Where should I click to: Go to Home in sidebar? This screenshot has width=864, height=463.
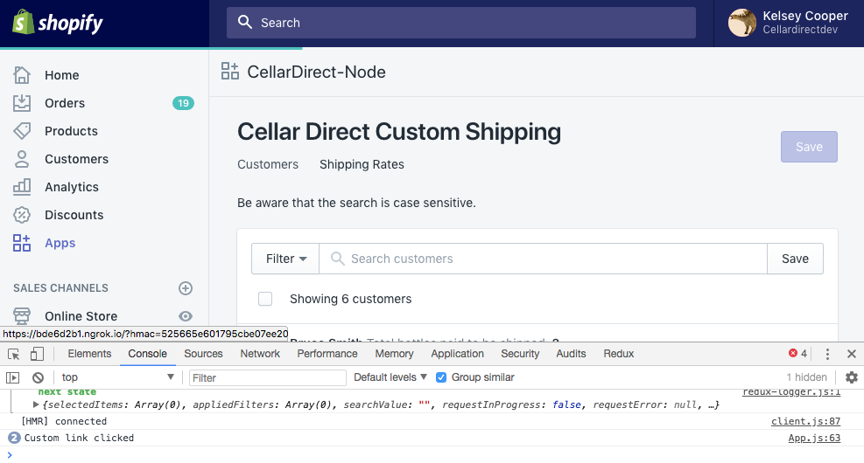(x=61, y=75)
